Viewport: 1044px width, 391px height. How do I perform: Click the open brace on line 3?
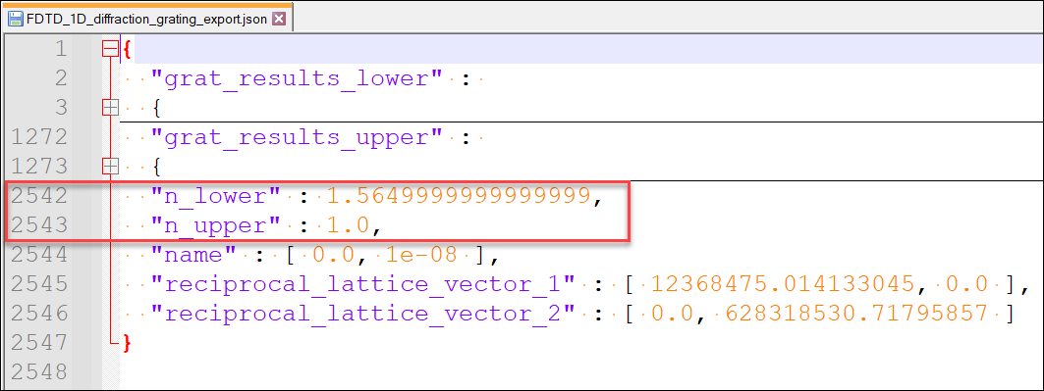point(157,108)
